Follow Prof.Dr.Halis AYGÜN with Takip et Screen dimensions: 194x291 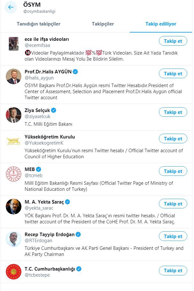[173, 74]
